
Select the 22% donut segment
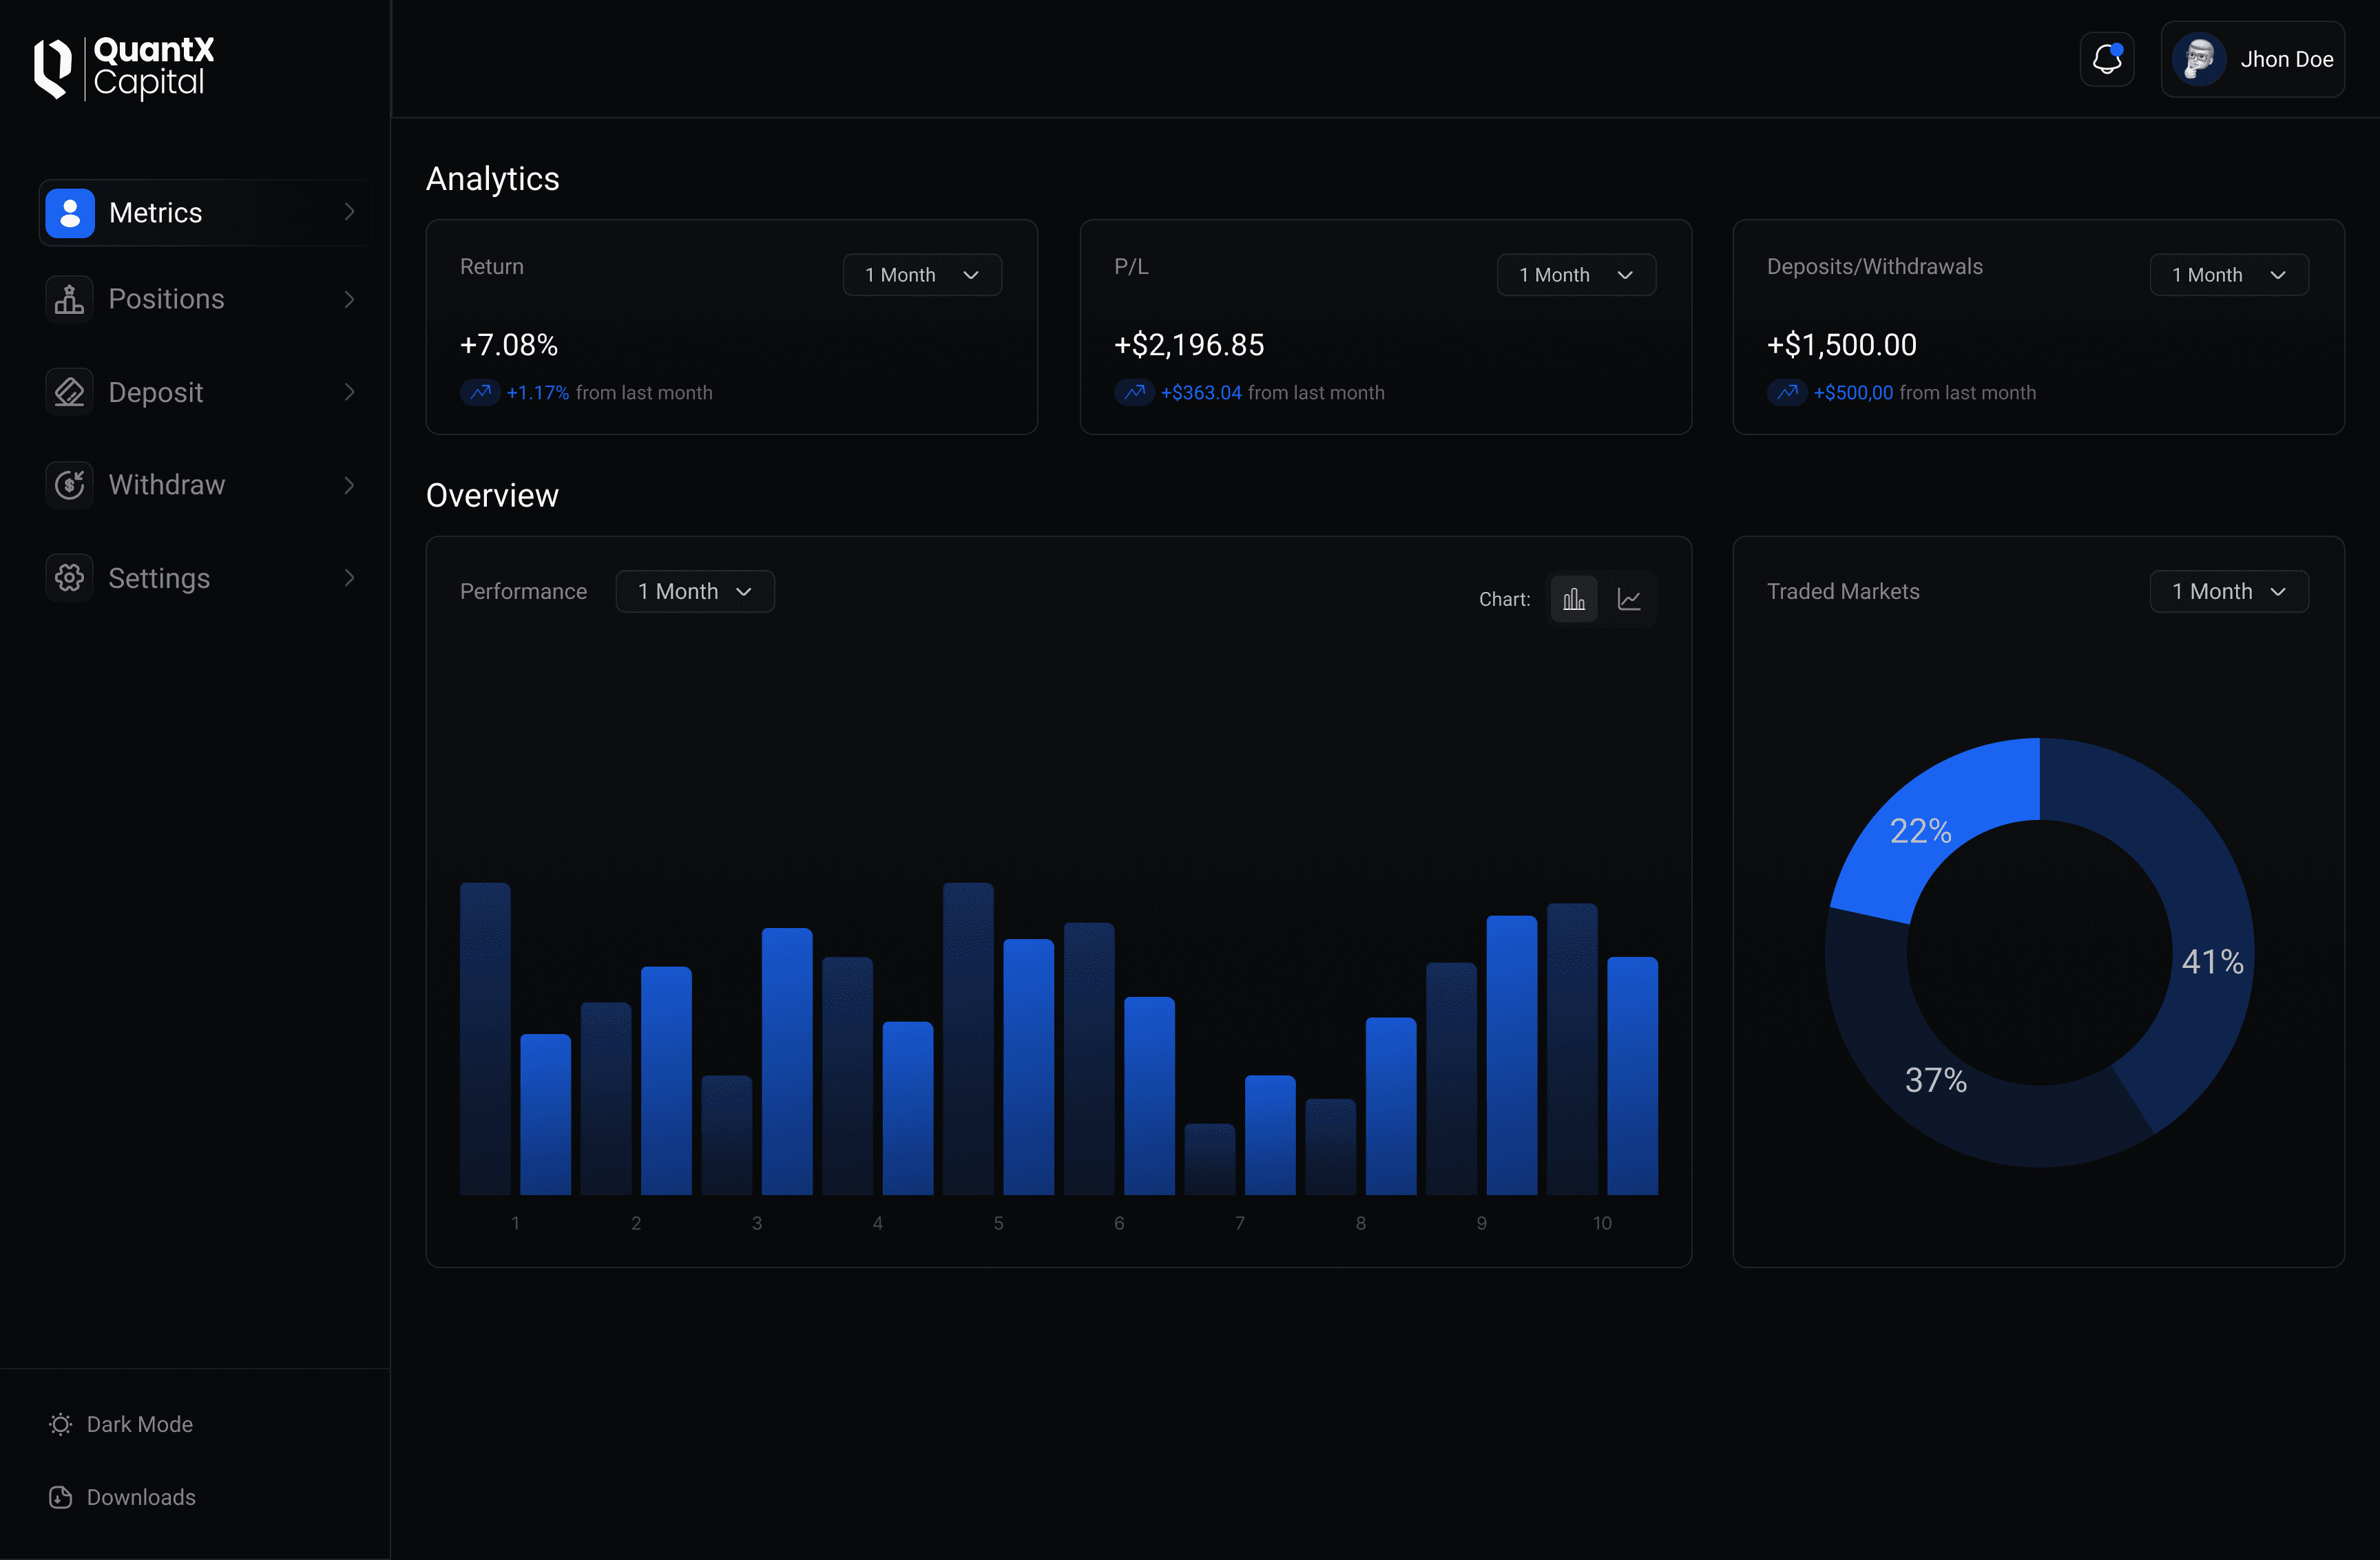point(1921,831)
